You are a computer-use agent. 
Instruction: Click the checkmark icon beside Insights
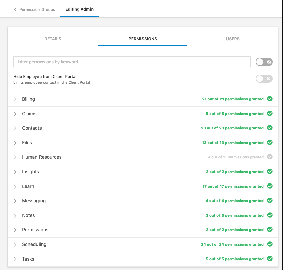point(270,171)
